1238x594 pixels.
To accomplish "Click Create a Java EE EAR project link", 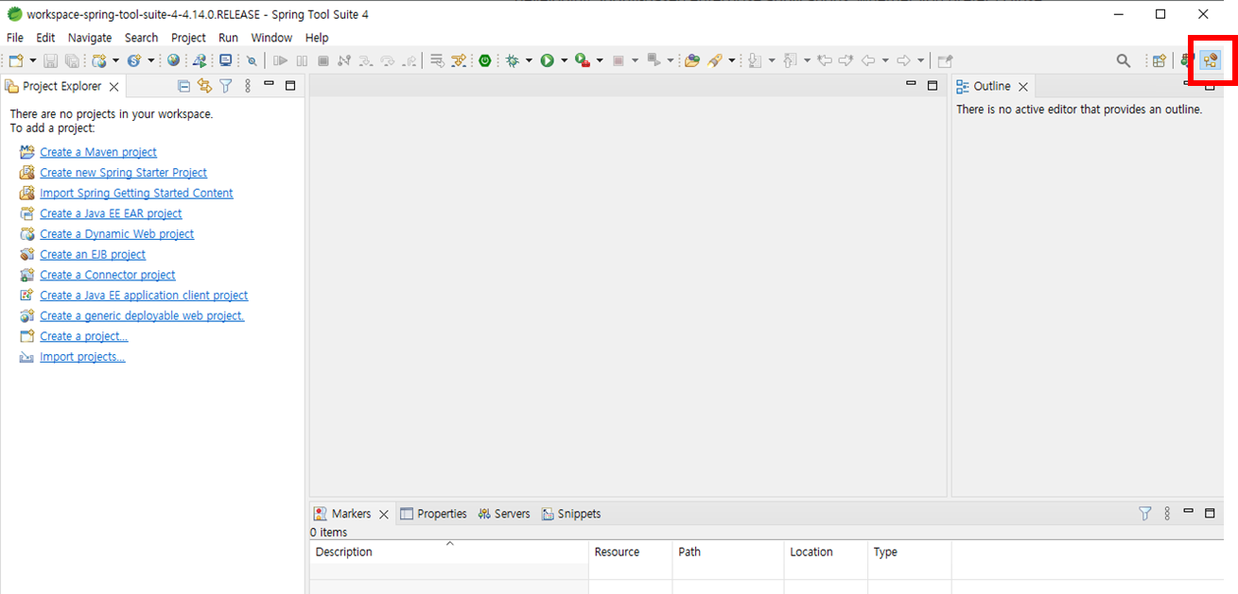I will coord(111,213).
